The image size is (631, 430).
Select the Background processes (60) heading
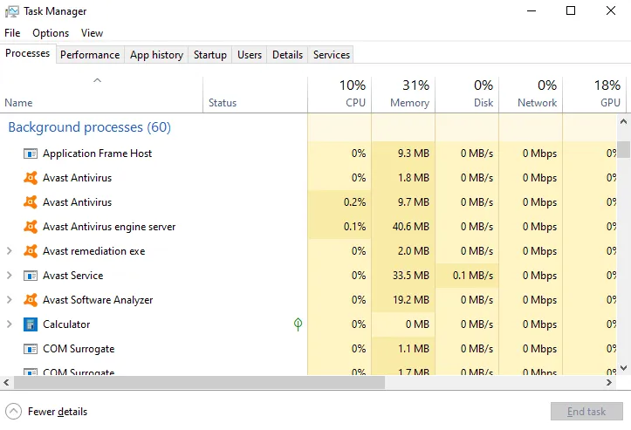tap(89, 127)
